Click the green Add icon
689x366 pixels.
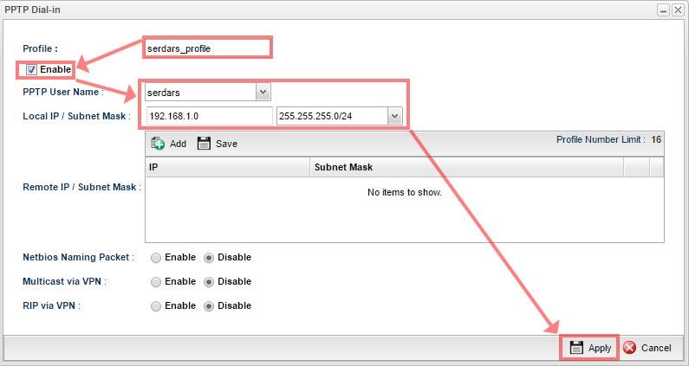(159, 144)
